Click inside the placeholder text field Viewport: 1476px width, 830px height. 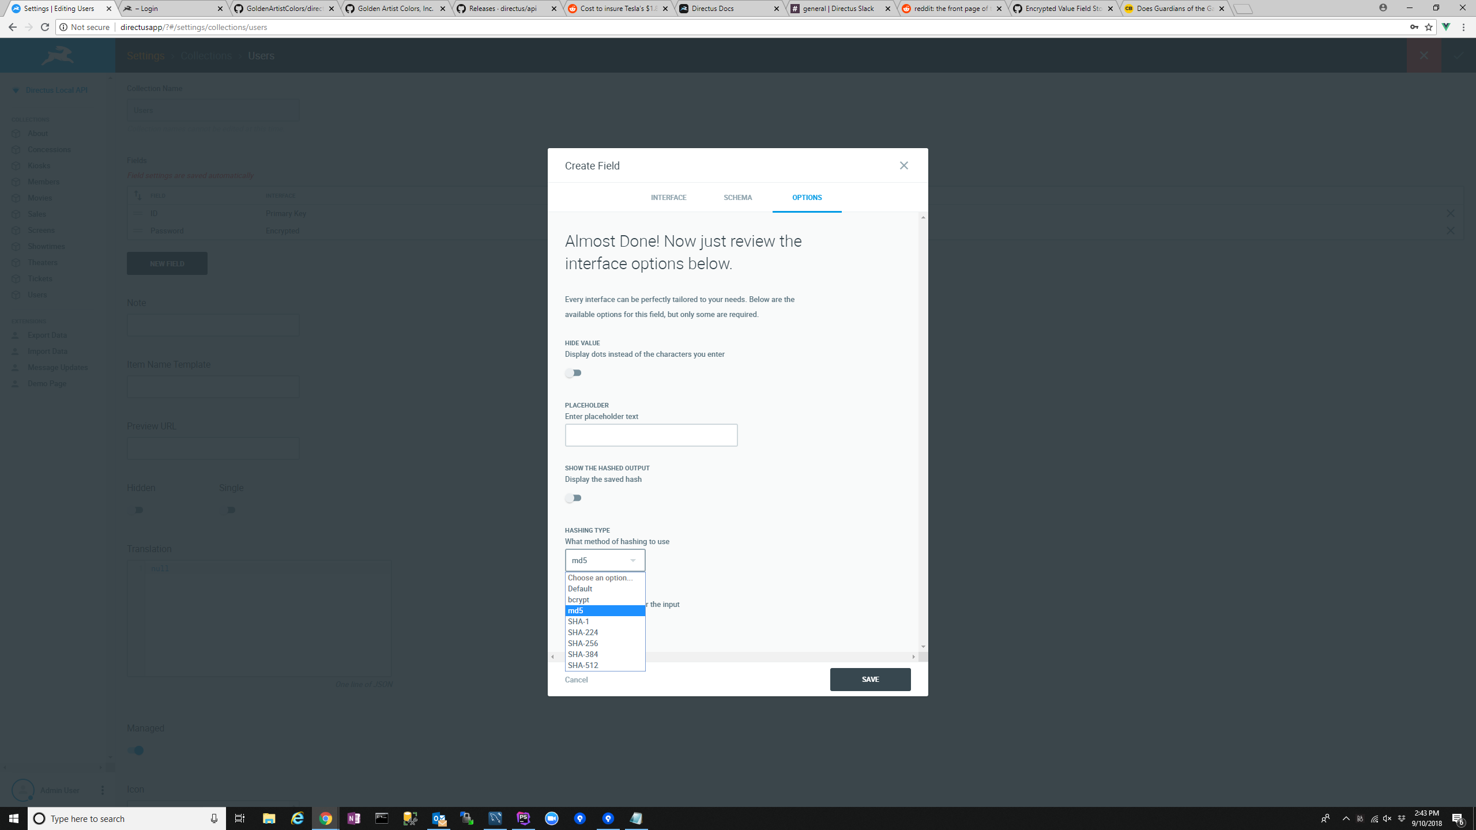(x=650, y=435)
